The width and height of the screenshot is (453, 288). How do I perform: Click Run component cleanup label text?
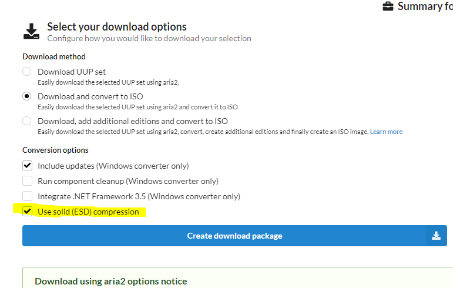[x=127, y=181]
